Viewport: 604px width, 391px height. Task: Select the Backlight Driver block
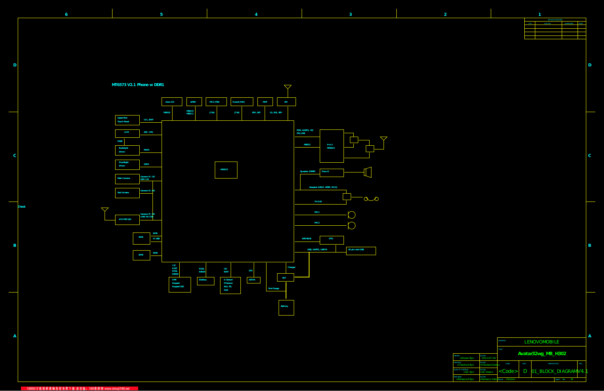(127, 150)
